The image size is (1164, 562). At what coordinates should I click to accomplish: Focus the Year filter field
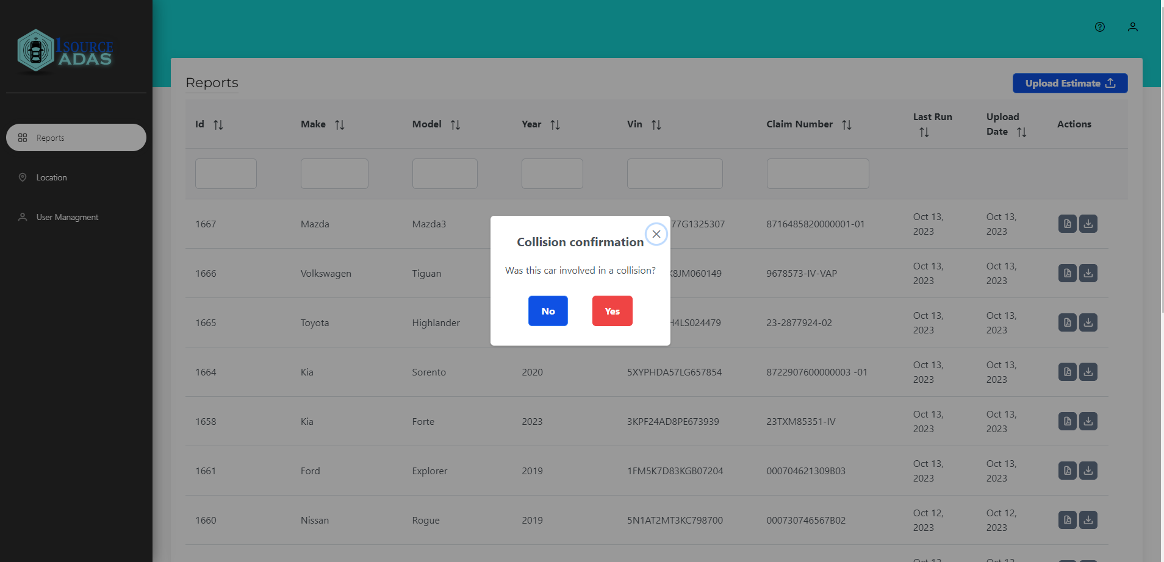pos(552,174)
